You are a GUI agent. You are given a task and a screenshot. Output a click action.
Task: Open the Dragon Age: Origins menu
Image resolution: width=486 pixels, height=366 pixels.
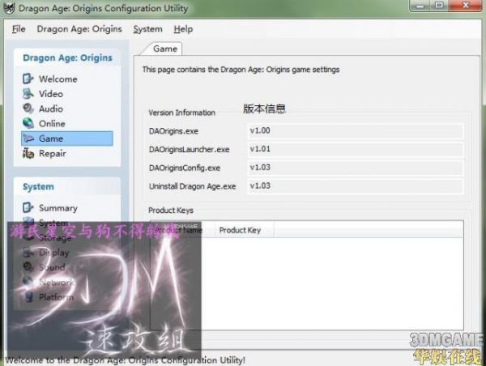point(79,29)
